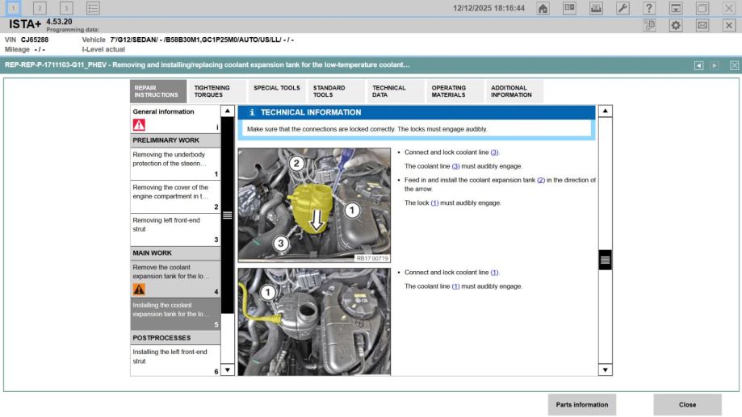Screen dimensions: 742x417
Task: Follow the coolant expansion tank (2) link
Action: [x=542, y=180]
